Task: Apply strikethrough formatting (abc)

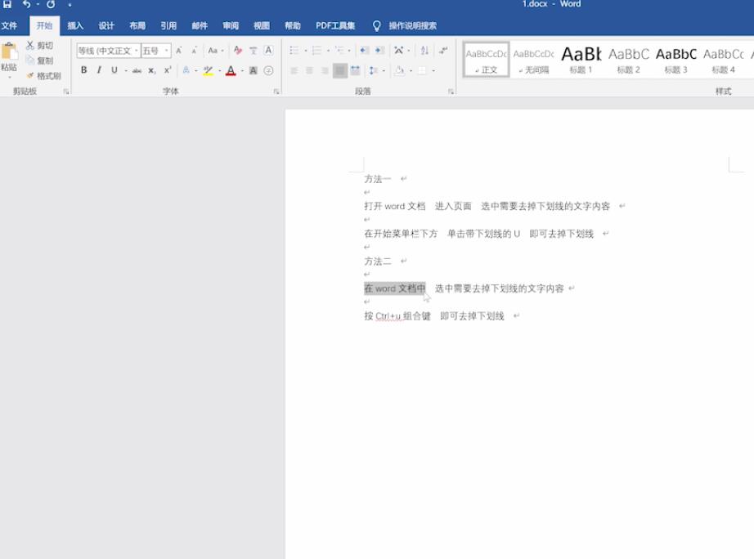Action: (x=137, y=70)
